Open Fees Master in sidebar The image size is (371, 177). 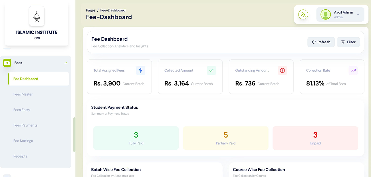(x=23, y=94)
